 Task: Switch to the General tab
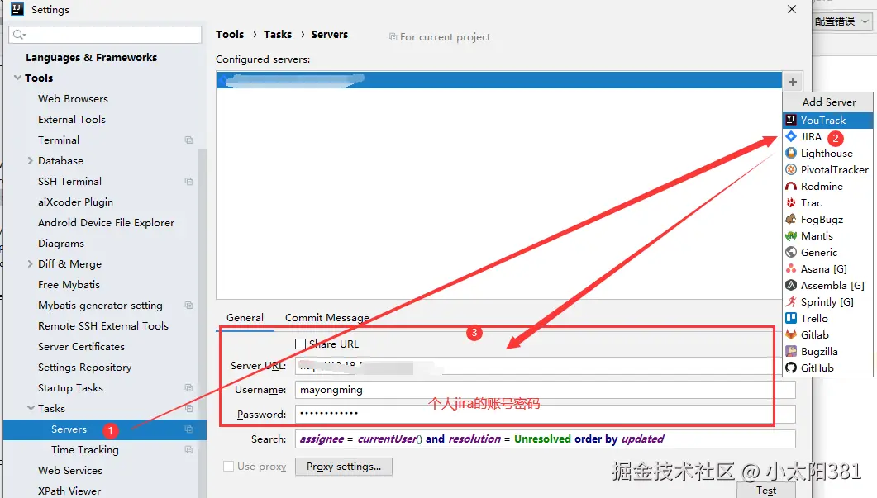point(245,317)
